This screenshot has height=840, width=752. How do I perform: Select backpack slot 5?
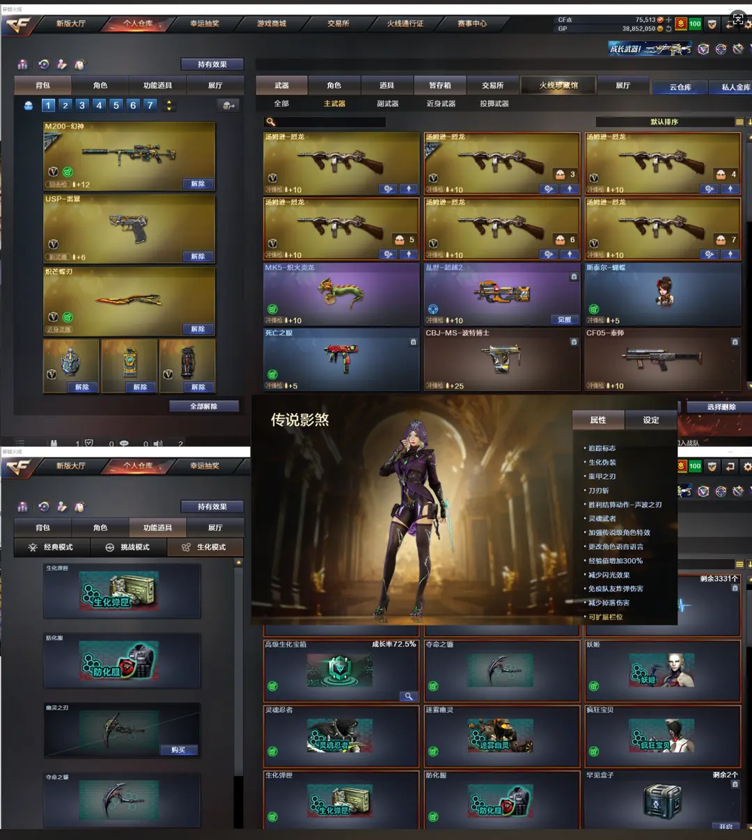tap(116, 105)
